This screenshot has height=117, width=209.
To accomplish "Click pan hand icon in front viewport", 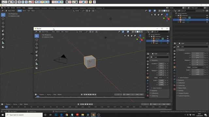I will [x=132, y=35].
